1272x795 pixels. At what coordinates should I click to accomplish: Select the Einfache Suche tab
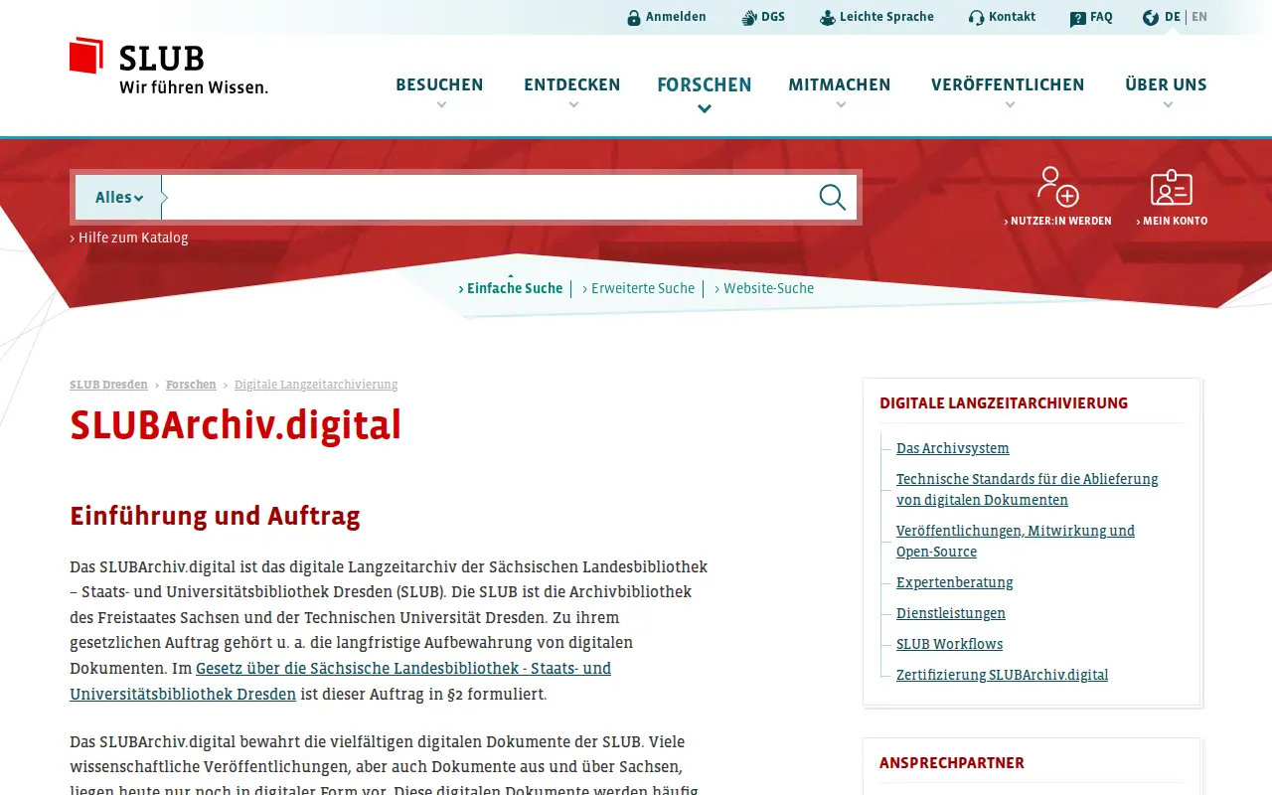[x=511, y=288]
